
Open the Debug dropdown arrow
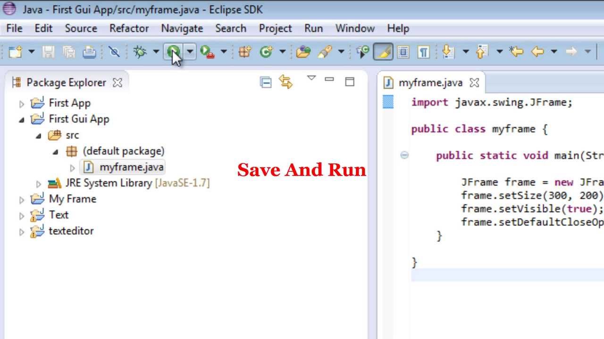pos(156,51)
